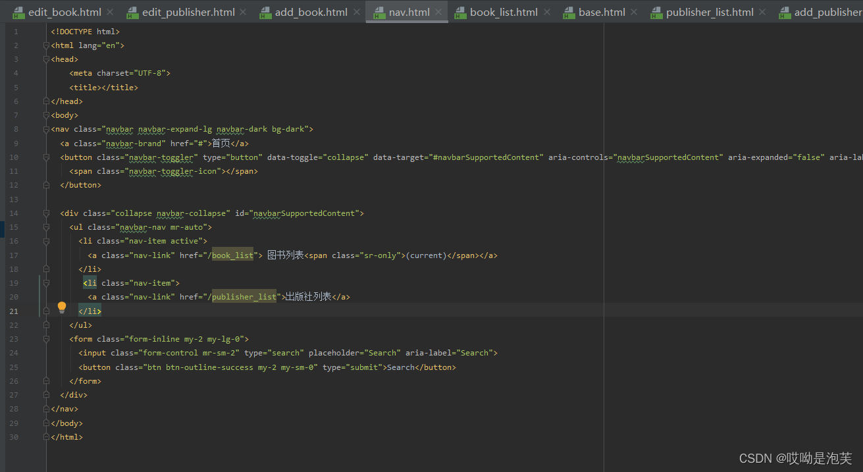Click the "btn btn-outline-success" class on line 25

(x=200, y=367)
